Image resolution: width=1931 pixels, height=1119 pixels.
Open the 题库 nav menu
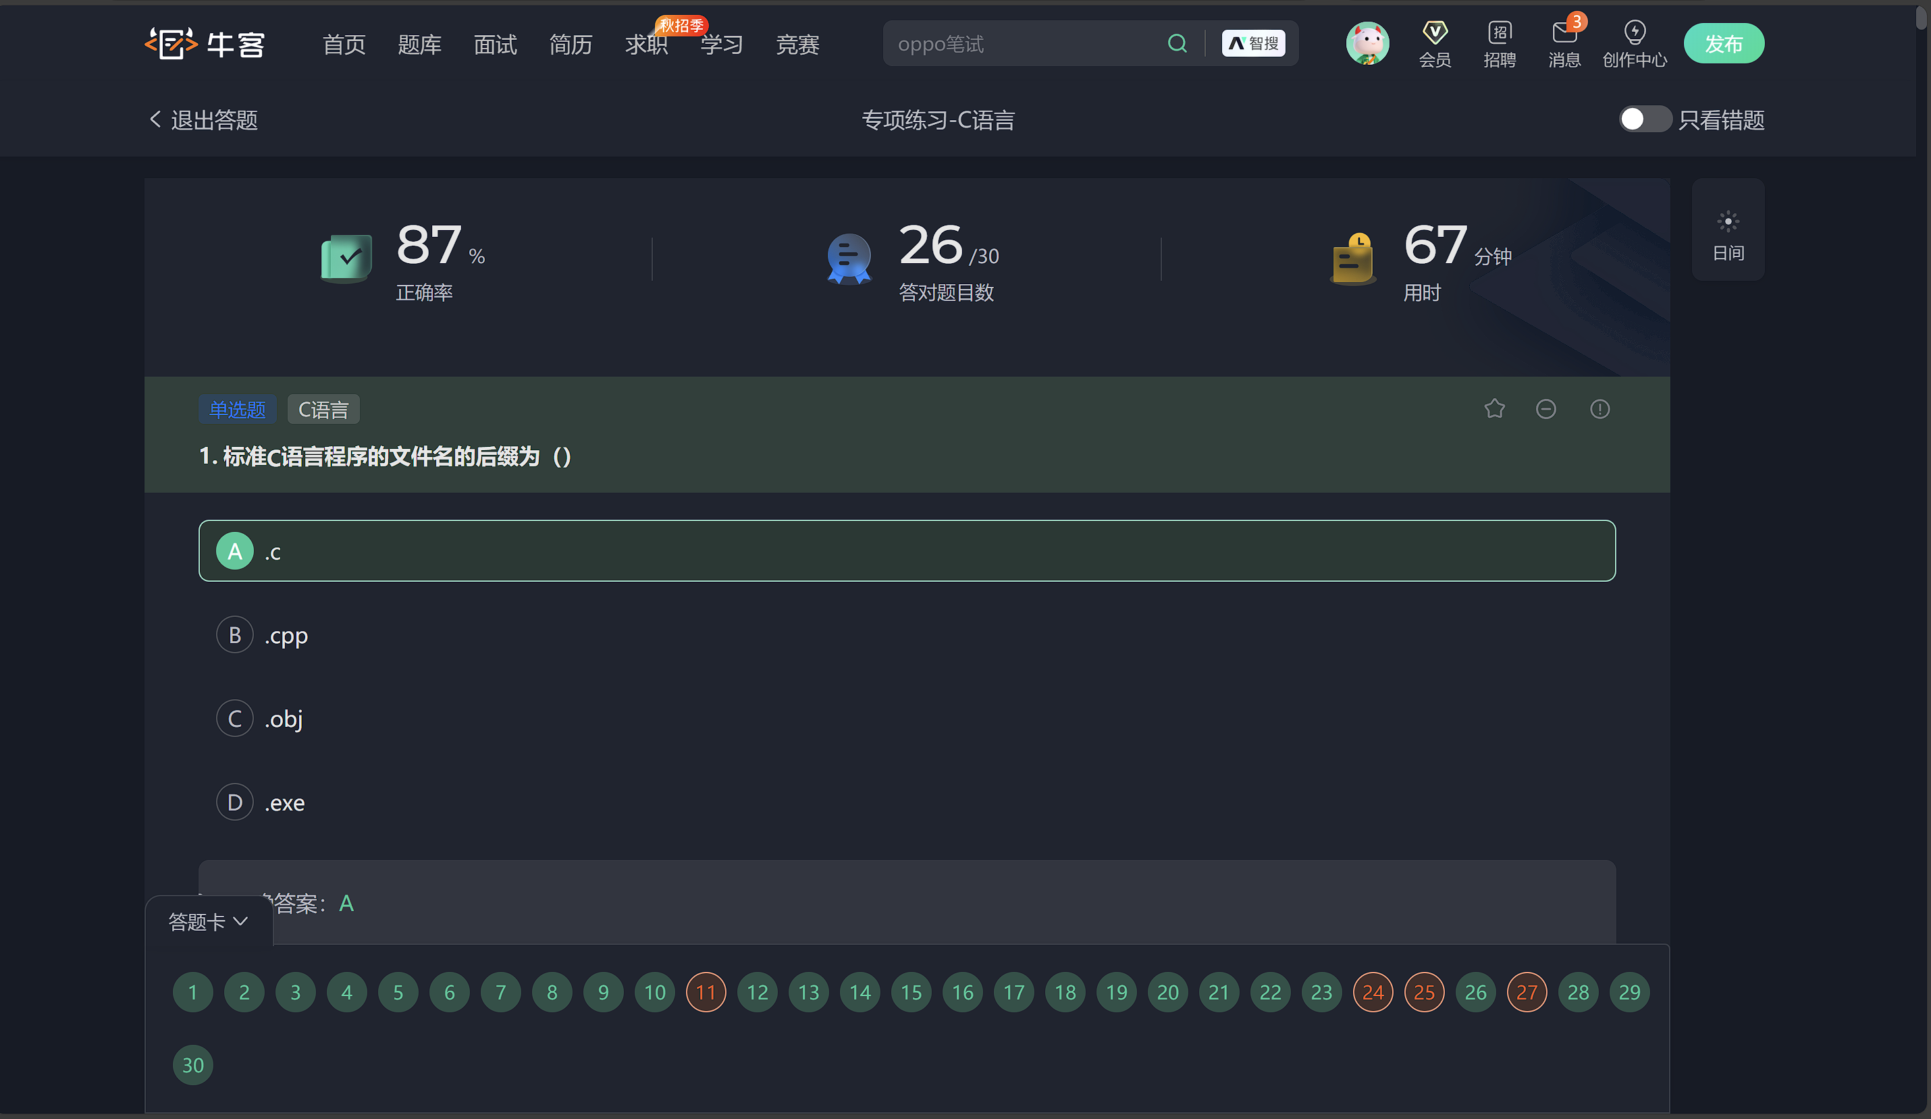click(419, 45)
